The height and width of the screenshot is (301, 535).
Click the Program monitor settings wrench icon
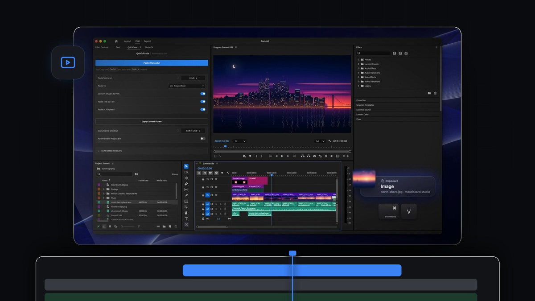(330, 141)
